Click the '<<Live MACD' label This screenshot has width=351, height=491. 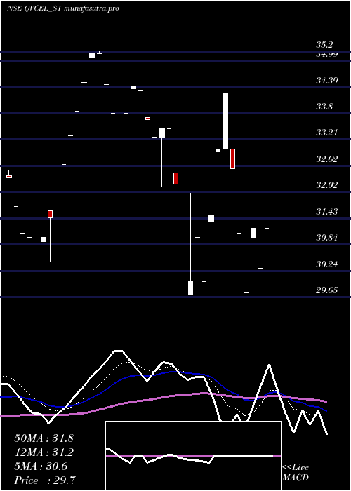pyautogui.click(x=296, y=473)
